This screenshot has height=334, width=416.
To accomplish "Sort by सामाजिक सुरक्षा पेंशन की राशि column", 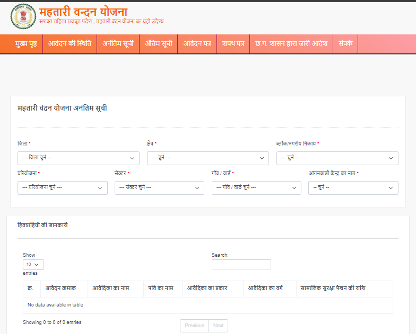I will 344,289.
